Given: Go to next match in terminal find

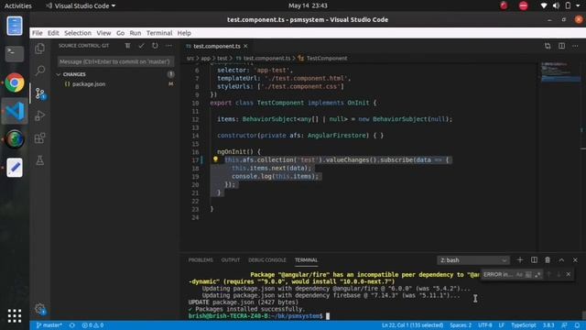Looking at the screenshot, I should [559, 275].
